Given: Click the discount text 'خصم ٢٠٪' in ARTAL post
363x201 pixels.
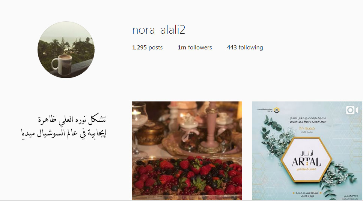Looking at the screenshot, I should (x=307, y=128).
